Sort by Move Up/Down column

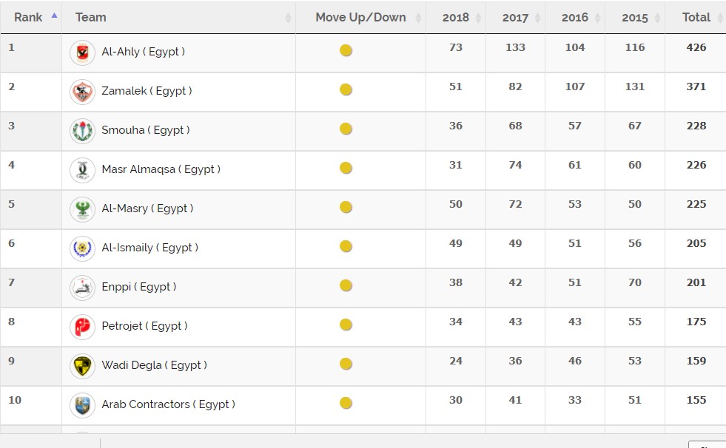360,18
